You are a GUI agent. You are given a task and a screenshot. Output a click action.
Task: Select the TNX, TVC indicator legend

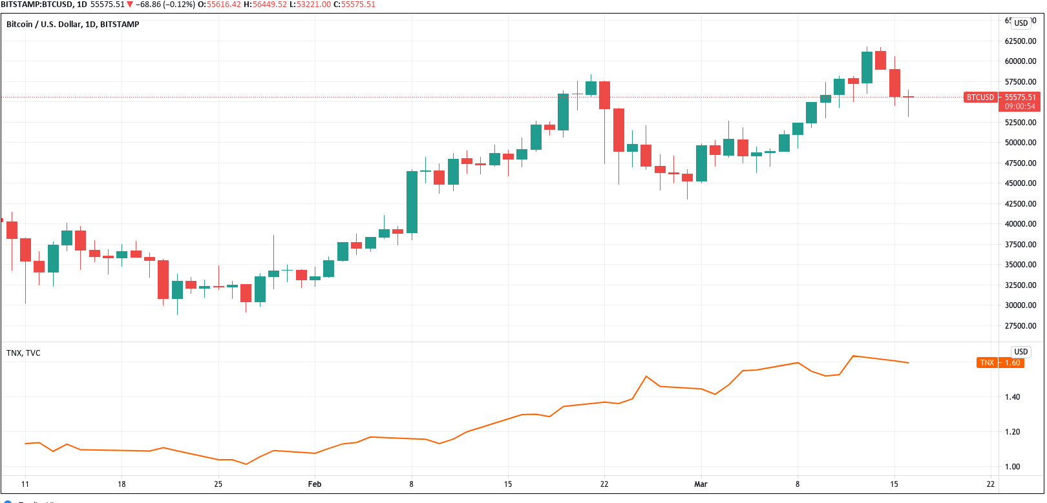[x=23, y=353]
